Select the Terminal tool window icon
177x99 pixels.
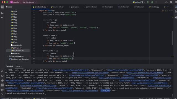2,85
